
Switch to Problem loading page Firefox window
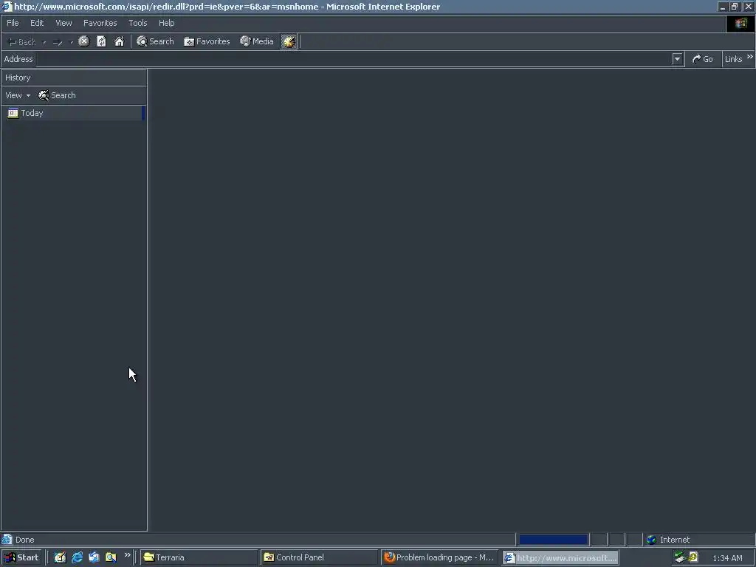click(x=439, y=558)
